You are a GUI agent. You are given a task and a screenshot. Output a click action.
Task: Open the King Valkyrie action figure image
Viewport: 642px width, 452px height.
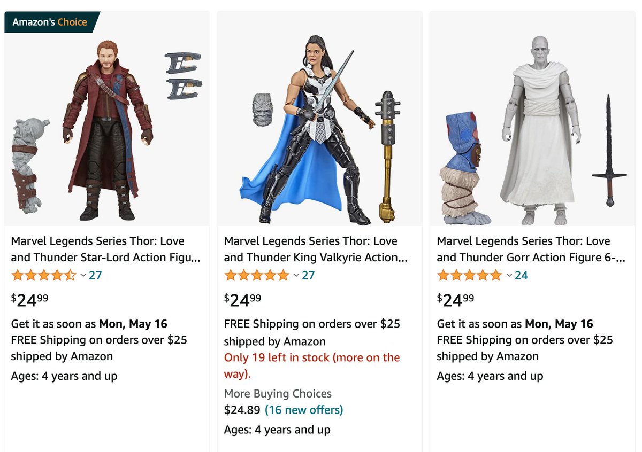coord(319,128)
